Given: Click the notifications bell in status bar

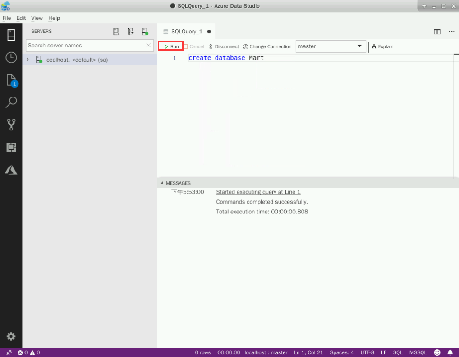Looking at the screenshot, I should pos(450,352).
